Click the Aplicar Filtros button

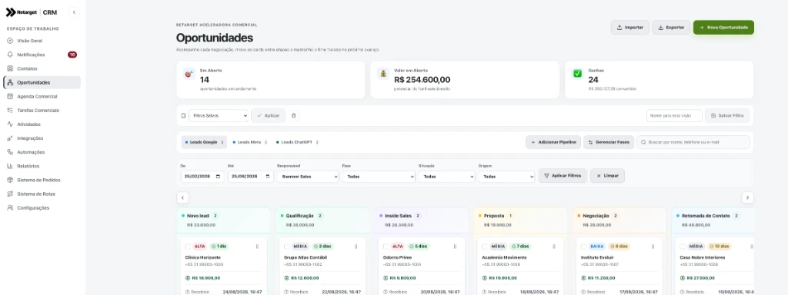click(563, 176)
